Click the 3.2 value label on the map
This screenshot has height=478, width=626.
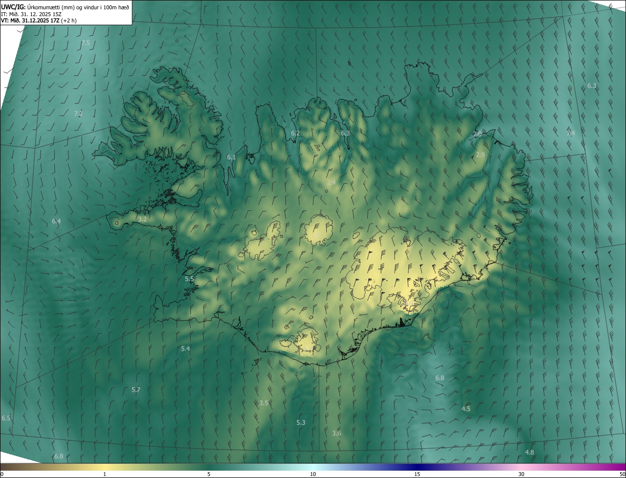(x=142, y=219)
